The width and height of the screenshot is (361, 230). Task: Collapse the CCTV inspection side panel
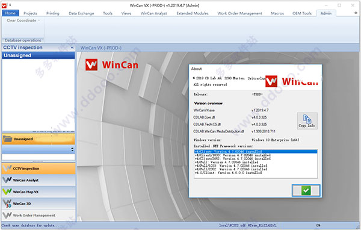tap(72, 48)
